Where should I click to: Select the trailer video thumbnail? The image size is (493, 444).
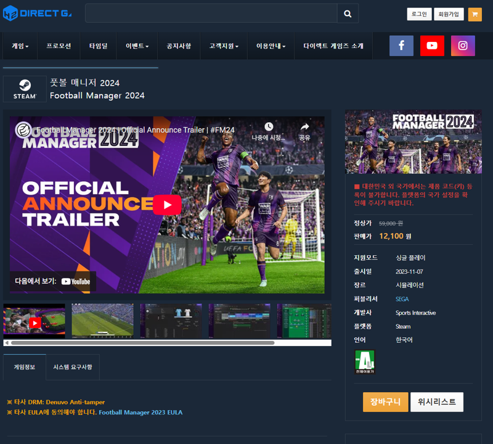[35, 321]
